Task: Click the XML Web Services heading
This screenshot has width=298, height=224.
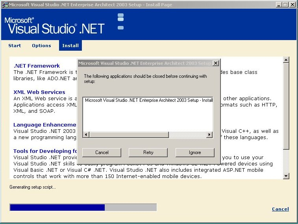Action: click(x=39, y=92)
